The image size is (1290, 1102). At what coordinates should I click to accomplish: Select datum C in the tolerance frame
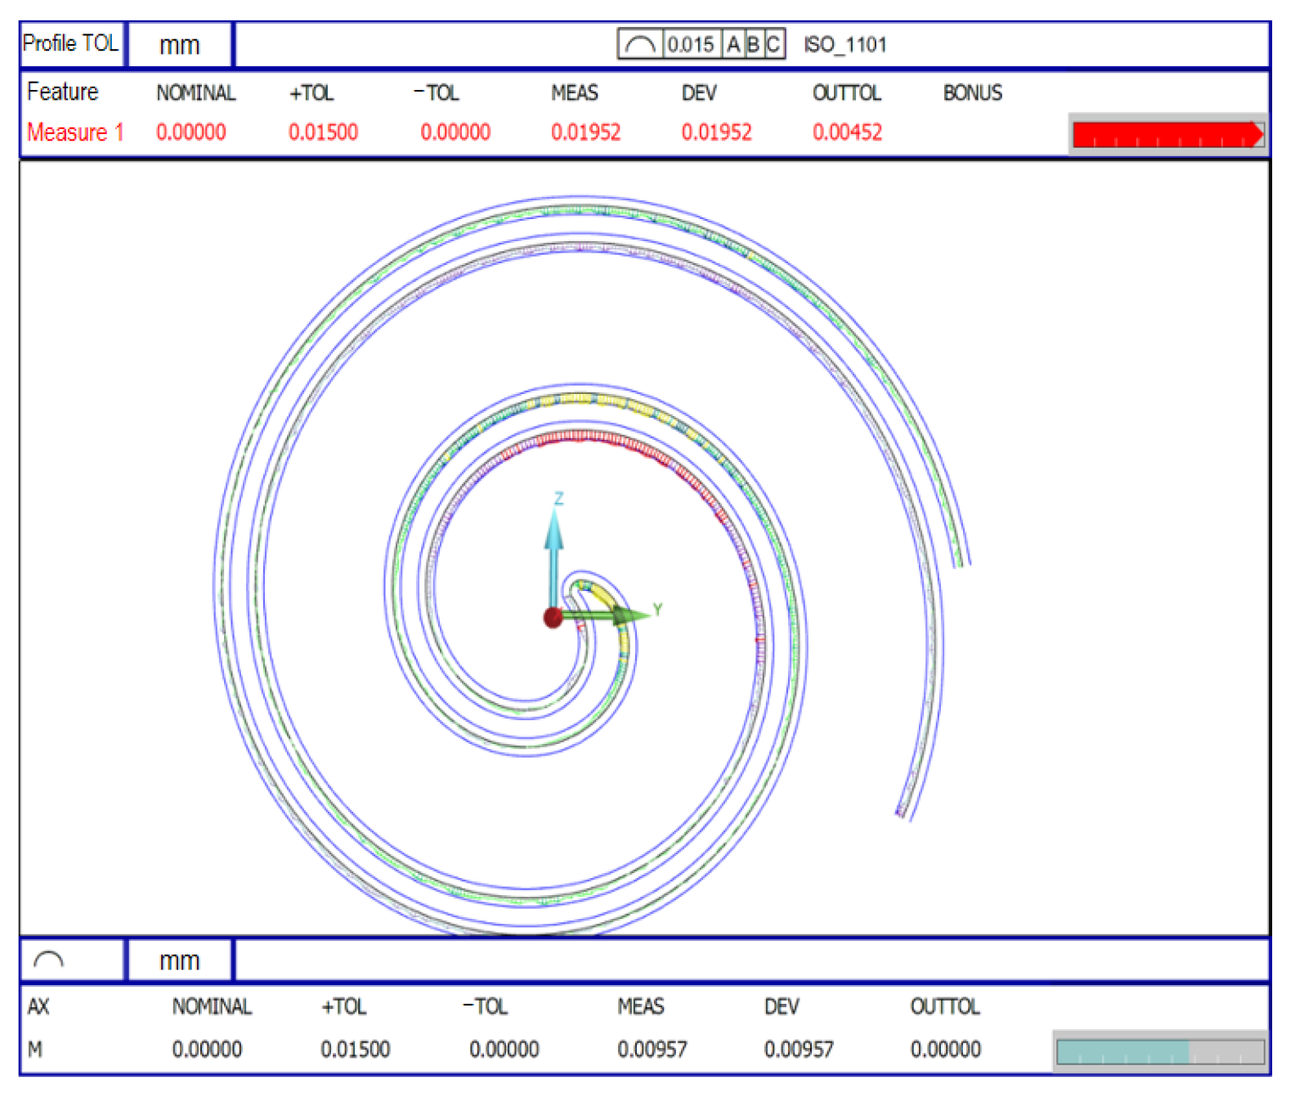tap(773, 44)
